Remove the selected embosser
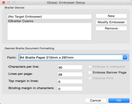Screen dimensions: 132x104 point(111,28)
